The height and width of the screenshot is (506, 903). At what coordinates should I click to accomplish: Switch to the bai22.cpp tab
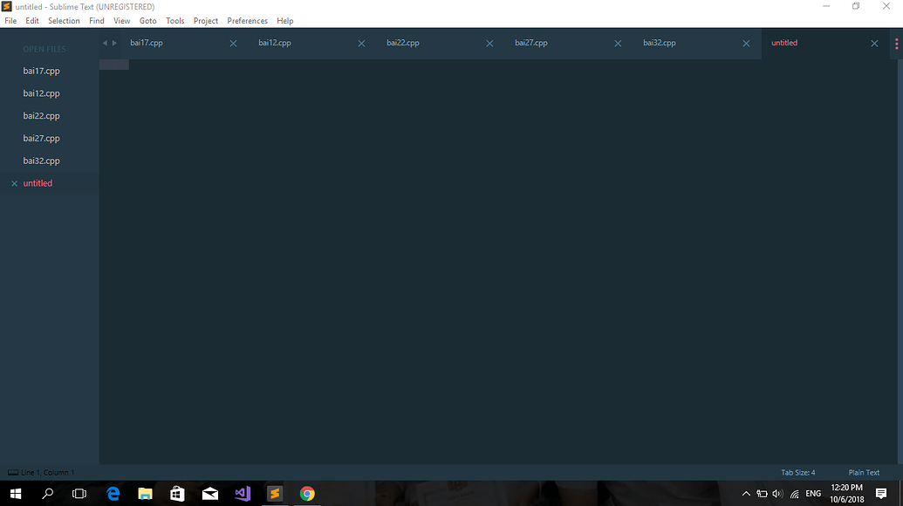[402, 42]
